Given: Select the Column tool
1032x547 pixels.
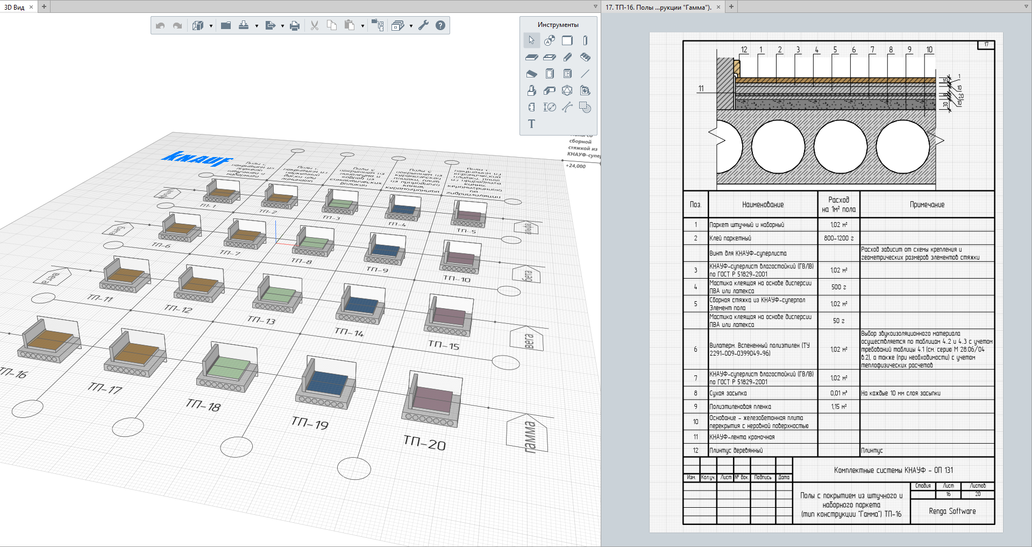Looking at the screenshot, I should click(585, 40).
